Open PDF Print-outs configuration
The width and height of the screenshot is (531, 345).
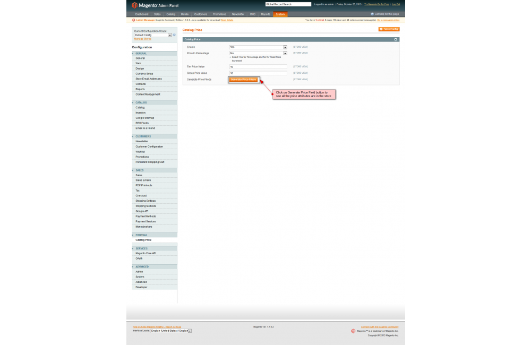[x=155, y=186]
